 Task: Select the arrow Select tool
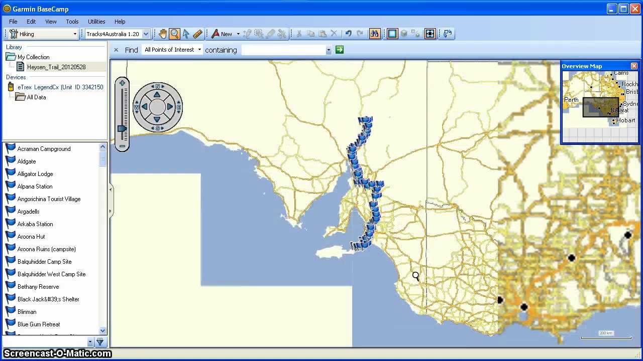pos(186,34)
